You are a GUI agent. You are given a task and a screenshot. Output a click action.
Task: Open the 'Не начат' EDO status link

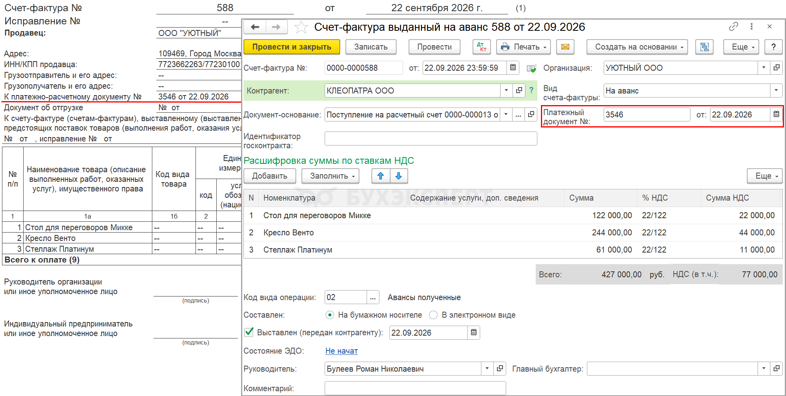pyautogui.click(x=341, y=351)
